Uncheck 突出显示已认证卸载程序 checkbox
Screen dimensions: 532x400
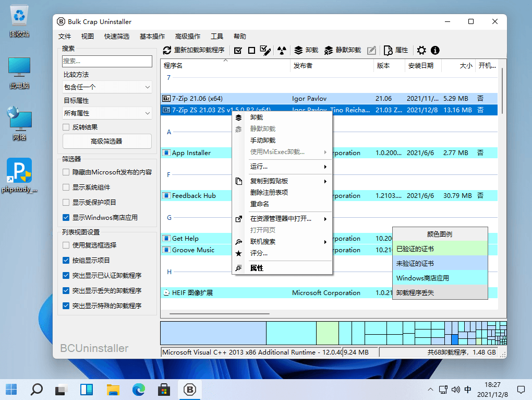click(x=66, y=275)
